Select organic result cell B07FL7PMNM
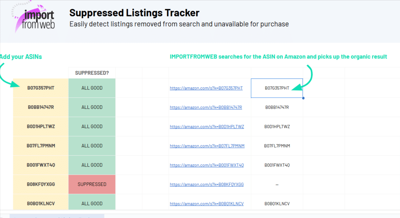Viewport: 400px width, 218px height. 277,146
